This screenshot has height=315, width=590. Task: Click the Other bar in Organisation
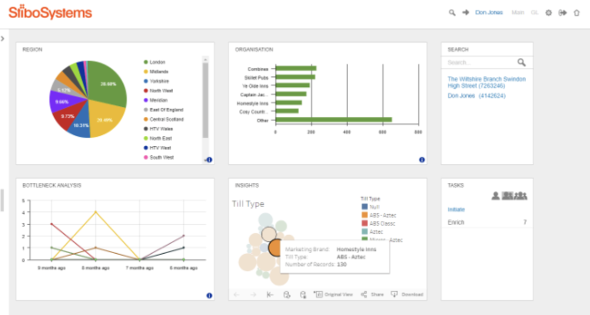tap(334, 120)
